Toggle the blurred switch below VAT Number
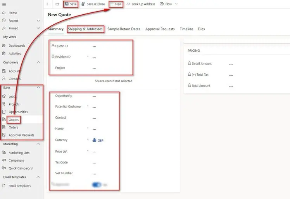 click(x=97, y=185)
